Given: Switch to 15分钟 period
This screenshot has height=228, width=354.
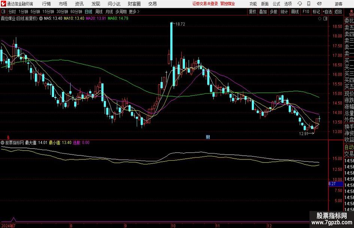Looking at the screenshot, I should 48,12.
